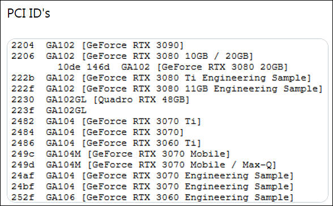This screenshot has height=206, width=333.
Task: Select the 24af RTX 3070 Engineering Sample
Action: 152,175
